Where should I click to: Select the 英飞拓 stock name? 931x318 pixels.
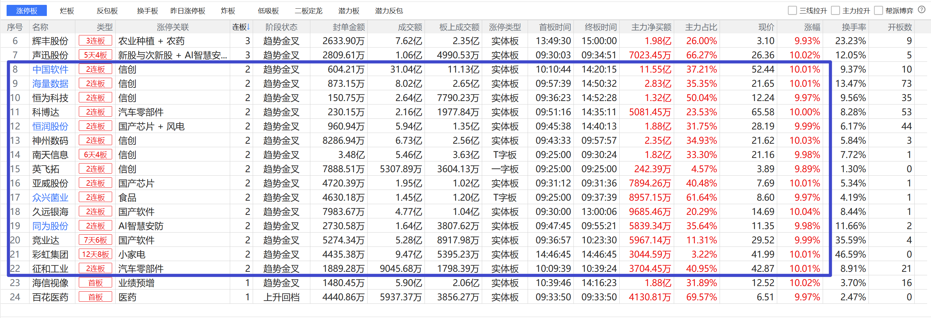pyautogui.click(x=45, y=169)
